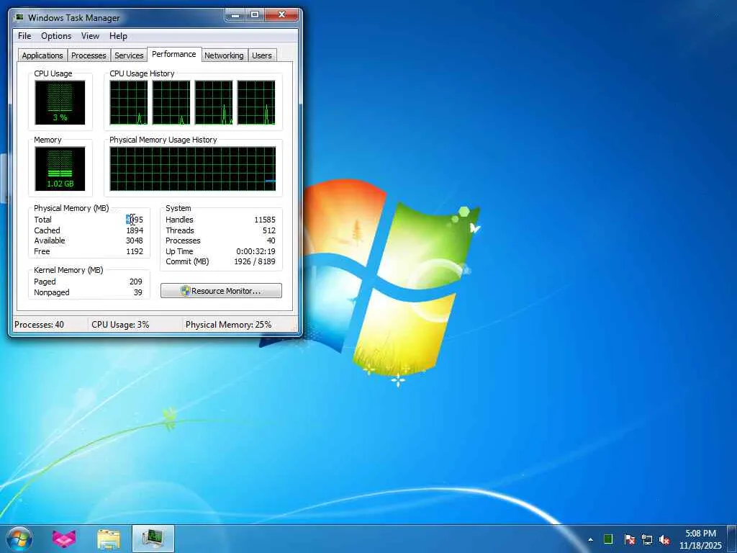737x553 pixels.
Task: Click the Memory 1.02 GB gauge
Action: pyautogui.click(x=60, y=168)
